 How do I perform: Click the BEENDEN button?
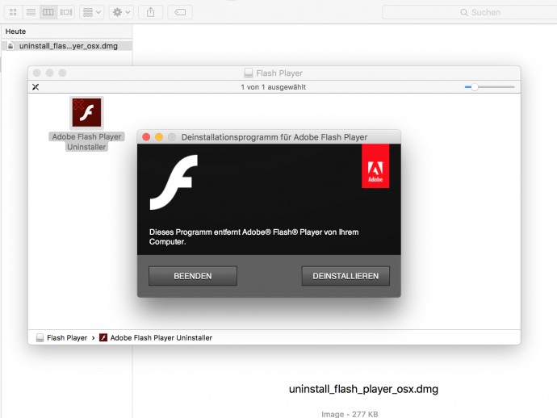point(193,276)
